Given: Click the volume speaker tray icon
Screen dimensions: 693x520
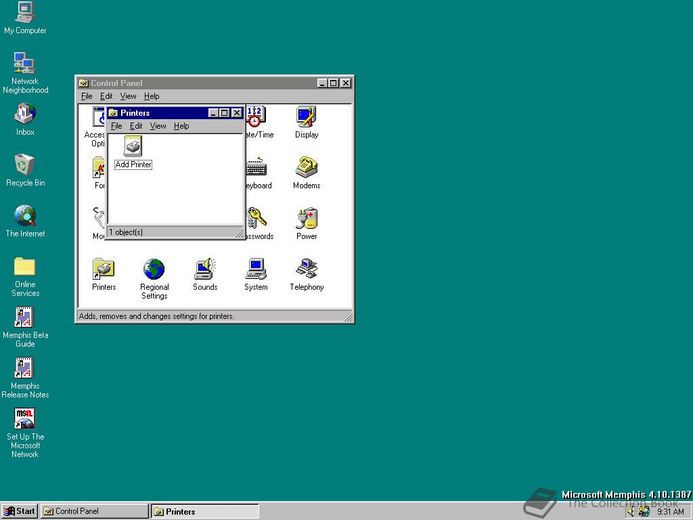Looking at the screenshot, I should coord(631,512).
